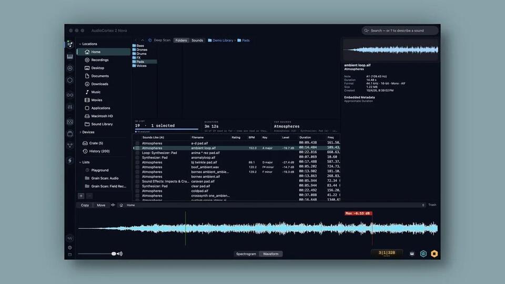
Task: Remove list with the minus button
Action: tap(89, 196)
